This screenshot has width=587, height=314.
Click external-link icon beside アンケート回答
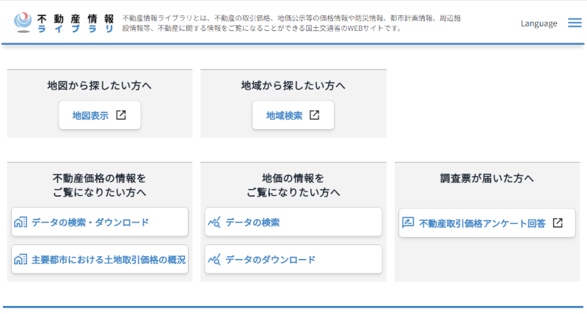(x=558, y=222)
